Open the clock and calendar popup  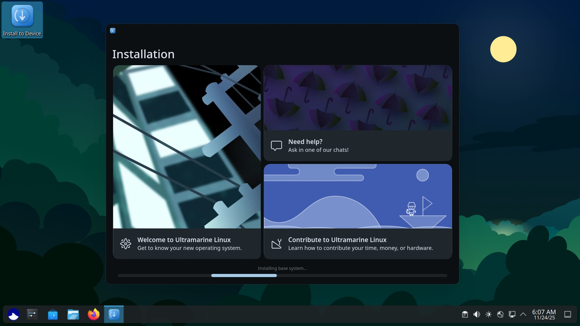coord(544,315)
